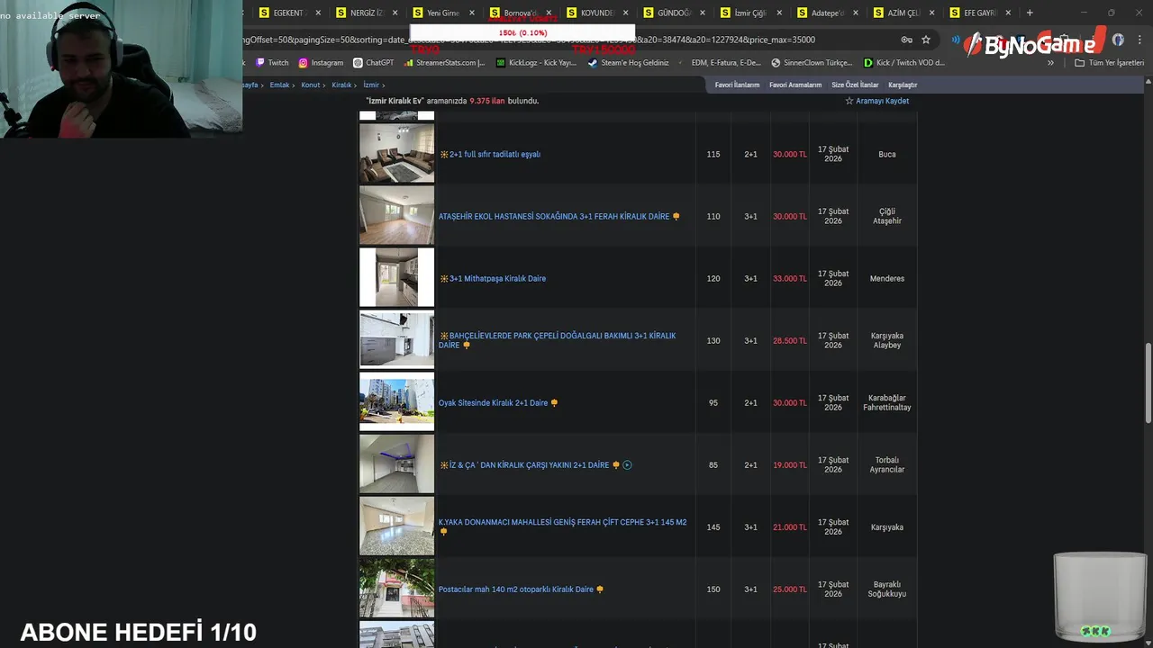
Task: Click the page vertical scrollbar thumb
Action: 1148,382
